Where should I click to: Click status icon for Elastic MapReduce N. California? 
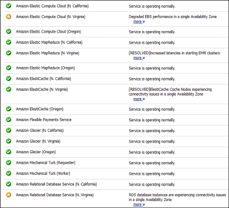pyautogui.click(x=9, y=42)
